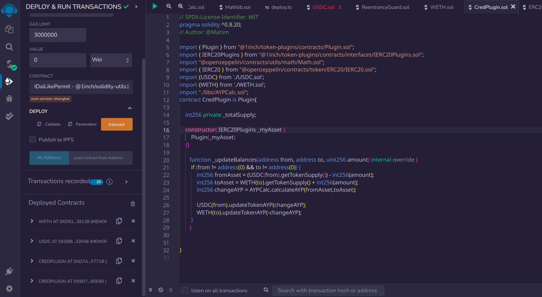Switch to the ReentrancyGuard.sol tab

382,7
